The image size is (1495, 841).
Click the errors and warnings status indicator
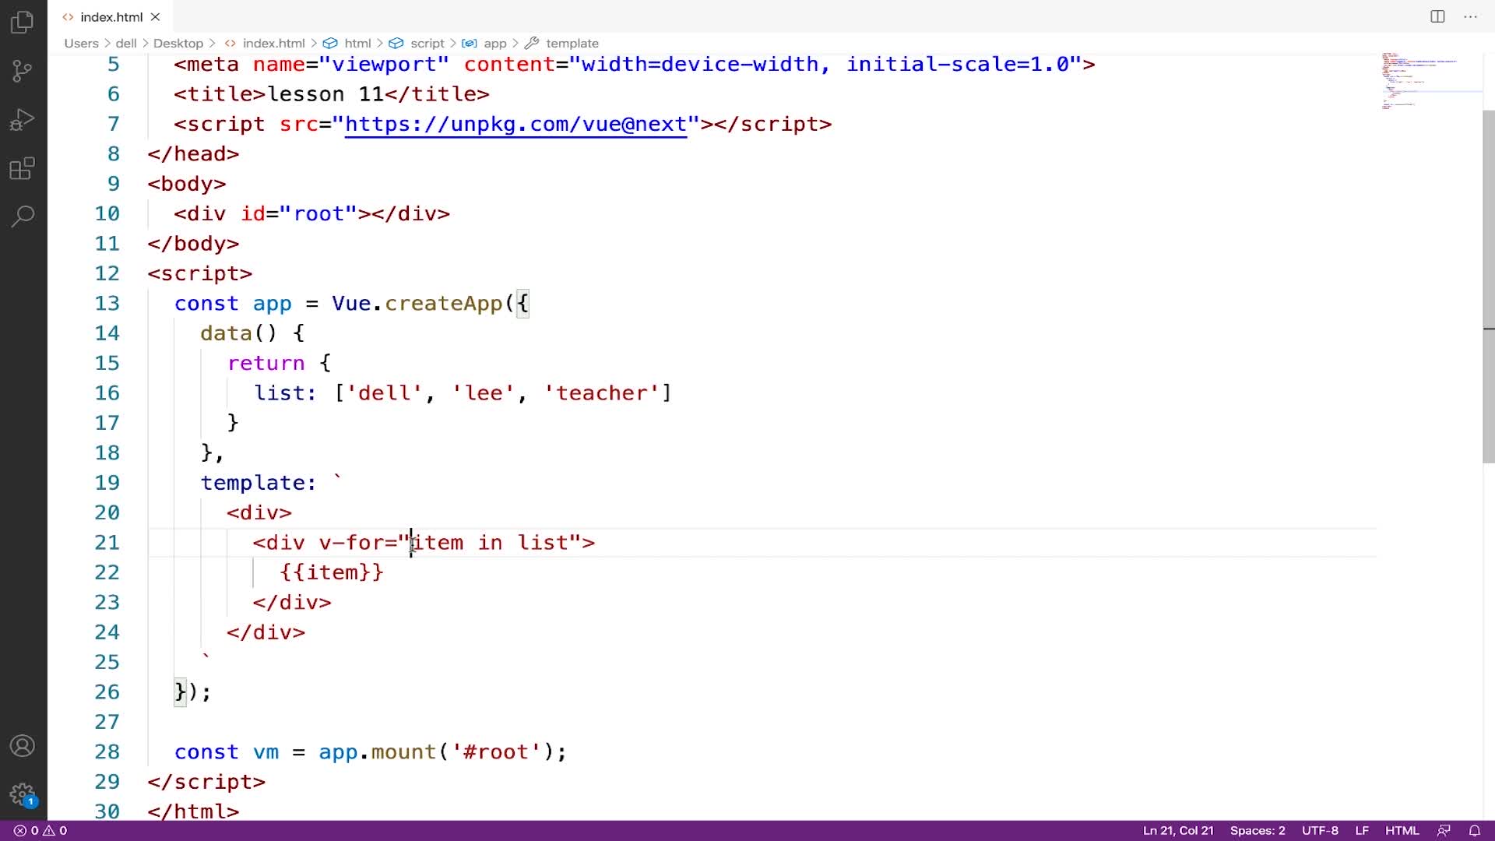40,830
